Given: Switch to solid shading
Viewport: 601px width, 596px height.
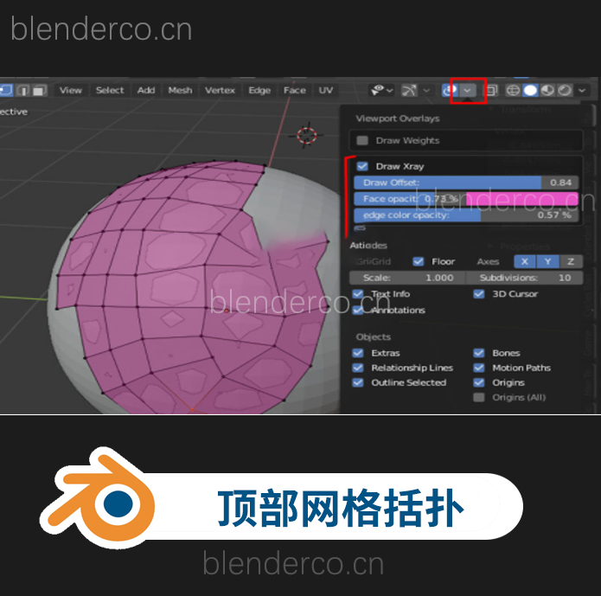Looking at the screenshot, I should (x=530, y=91).
